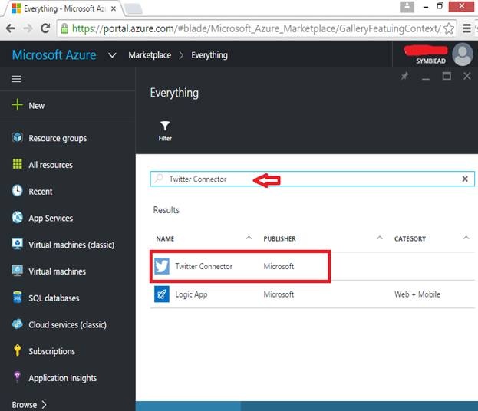
Task: Close the Everything browser tab
Action: 113,8
